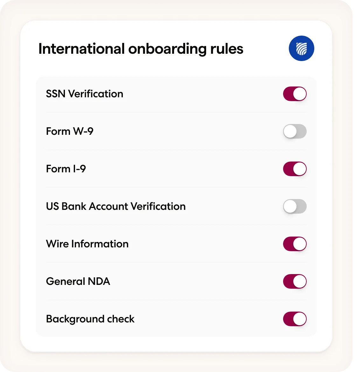Select the Background check label
The width and height of the screenshot is (362, 372).
pyautogui.click(x=90, y=319)
